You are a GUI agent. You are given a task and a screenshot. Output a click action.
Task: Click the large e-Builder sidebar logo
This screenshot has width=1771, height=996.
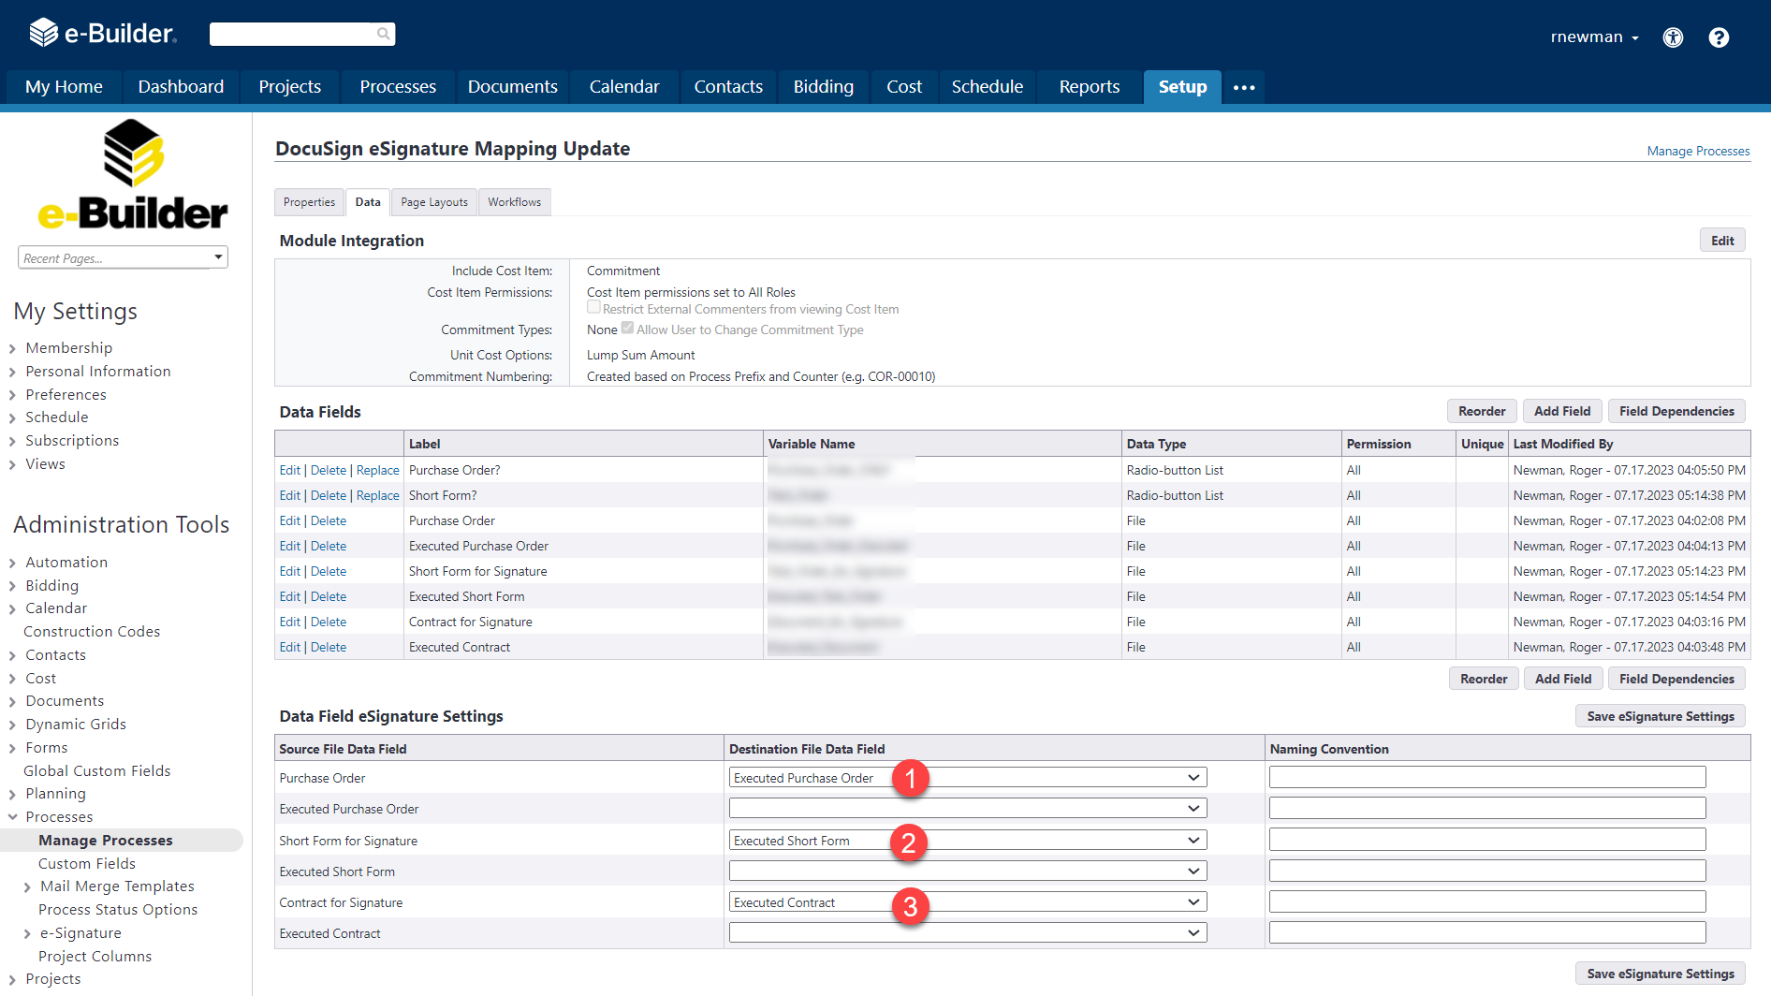(133, 175)
